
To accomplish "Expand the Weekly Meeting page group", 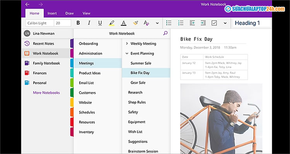I will click(127, 44).
